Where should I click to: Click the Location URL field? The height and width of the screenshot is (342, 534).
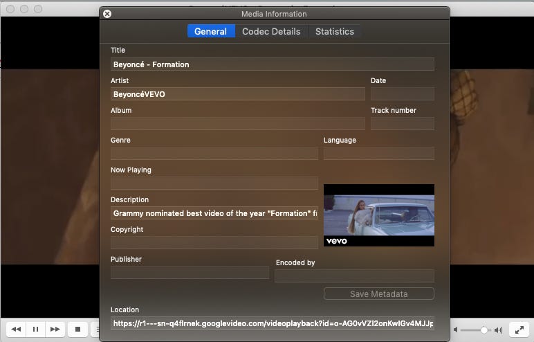(273, 323)
